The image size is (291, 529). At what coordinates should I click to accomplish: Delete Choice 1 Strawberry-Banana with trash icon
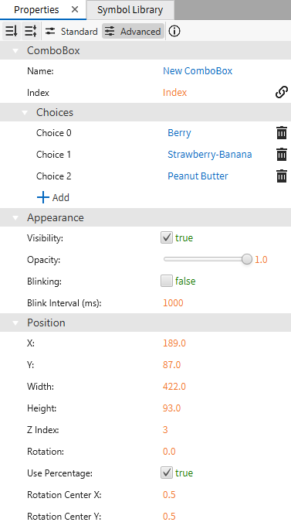(282, 155)
